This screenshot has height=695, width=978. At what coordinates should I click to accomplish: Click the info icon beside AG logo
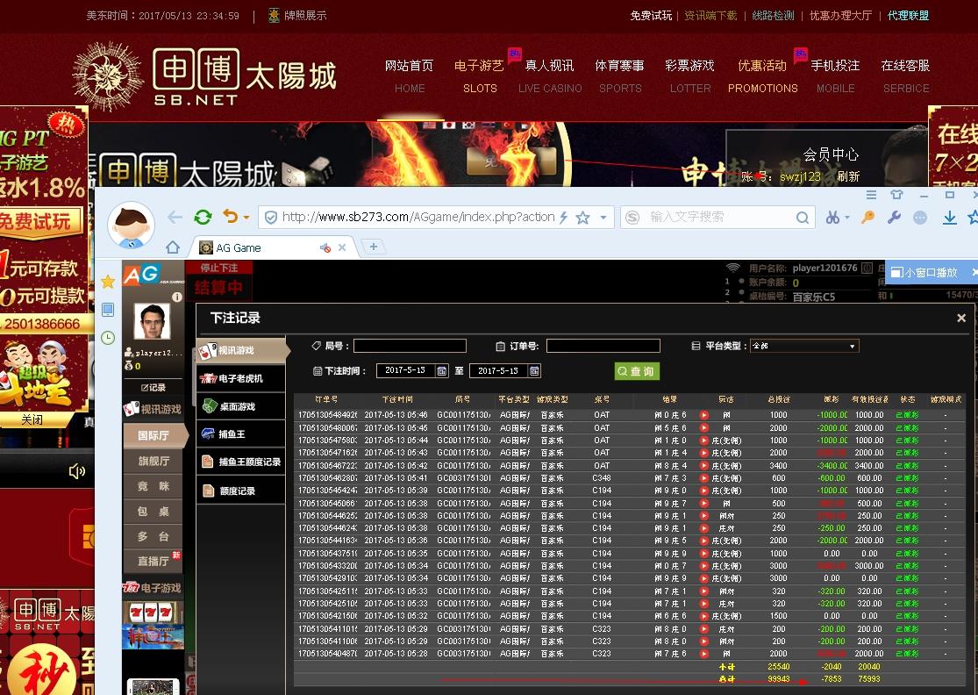[x=177, y=297]
